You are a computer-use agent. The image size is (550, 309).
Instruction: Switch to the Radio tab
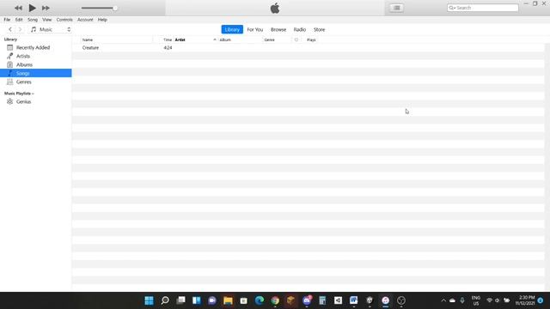(300, 29)
